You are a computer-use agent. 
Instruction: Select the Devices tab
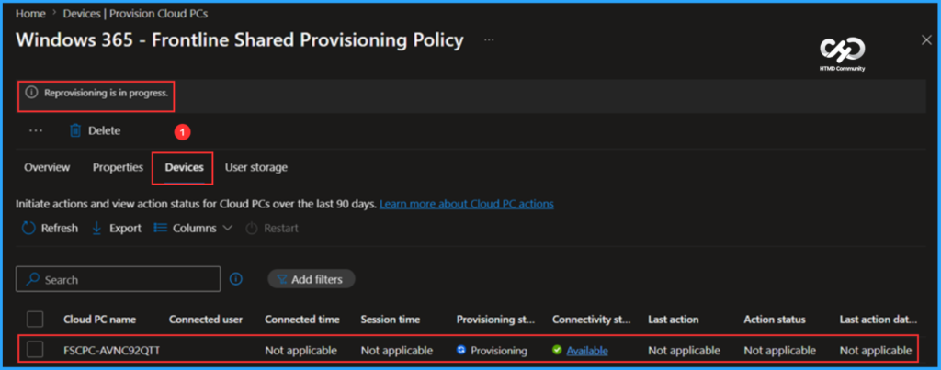(x=184, y=167)
